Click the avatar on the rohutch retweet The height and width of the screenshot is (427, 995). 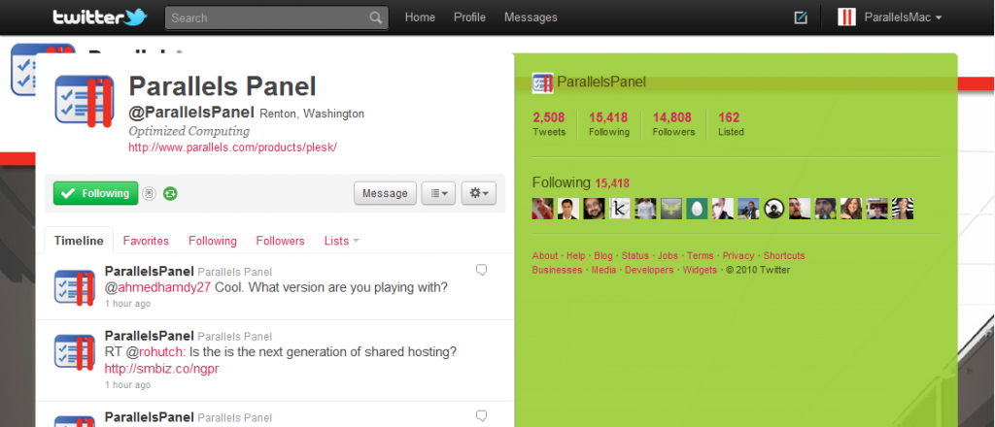pyautogui.click(x=75, y=352)
